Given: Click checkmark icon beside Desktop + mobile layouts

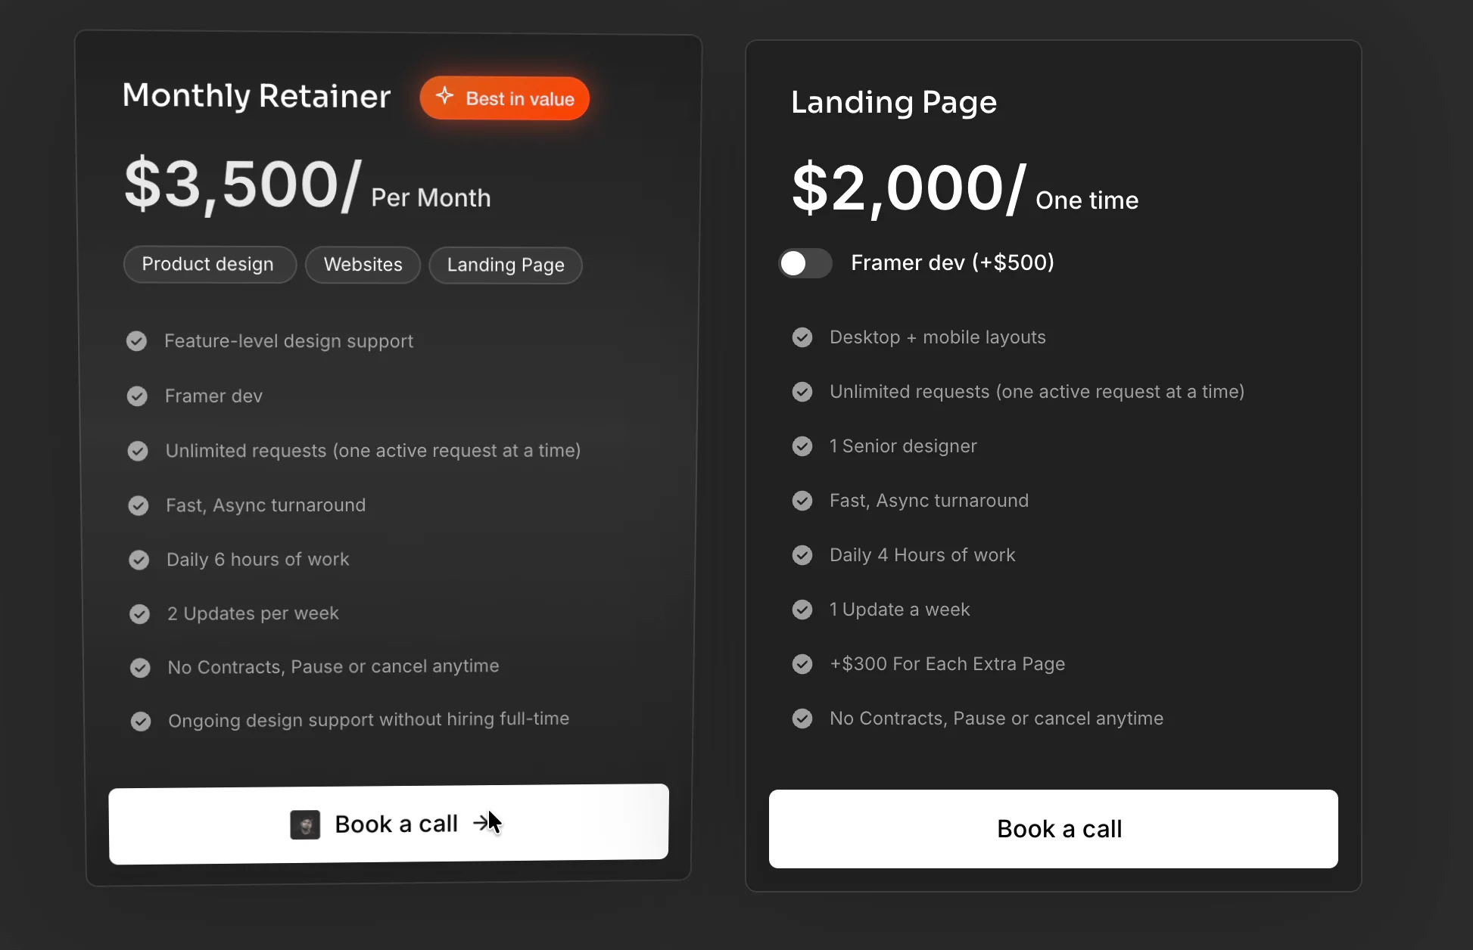Looking at the screenshot, I should [x=802, y=337].
